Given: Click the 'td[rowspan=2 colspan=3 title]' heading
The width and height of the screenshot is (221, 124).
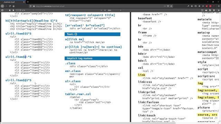Looking at the screenshot, I should (90, 15).
